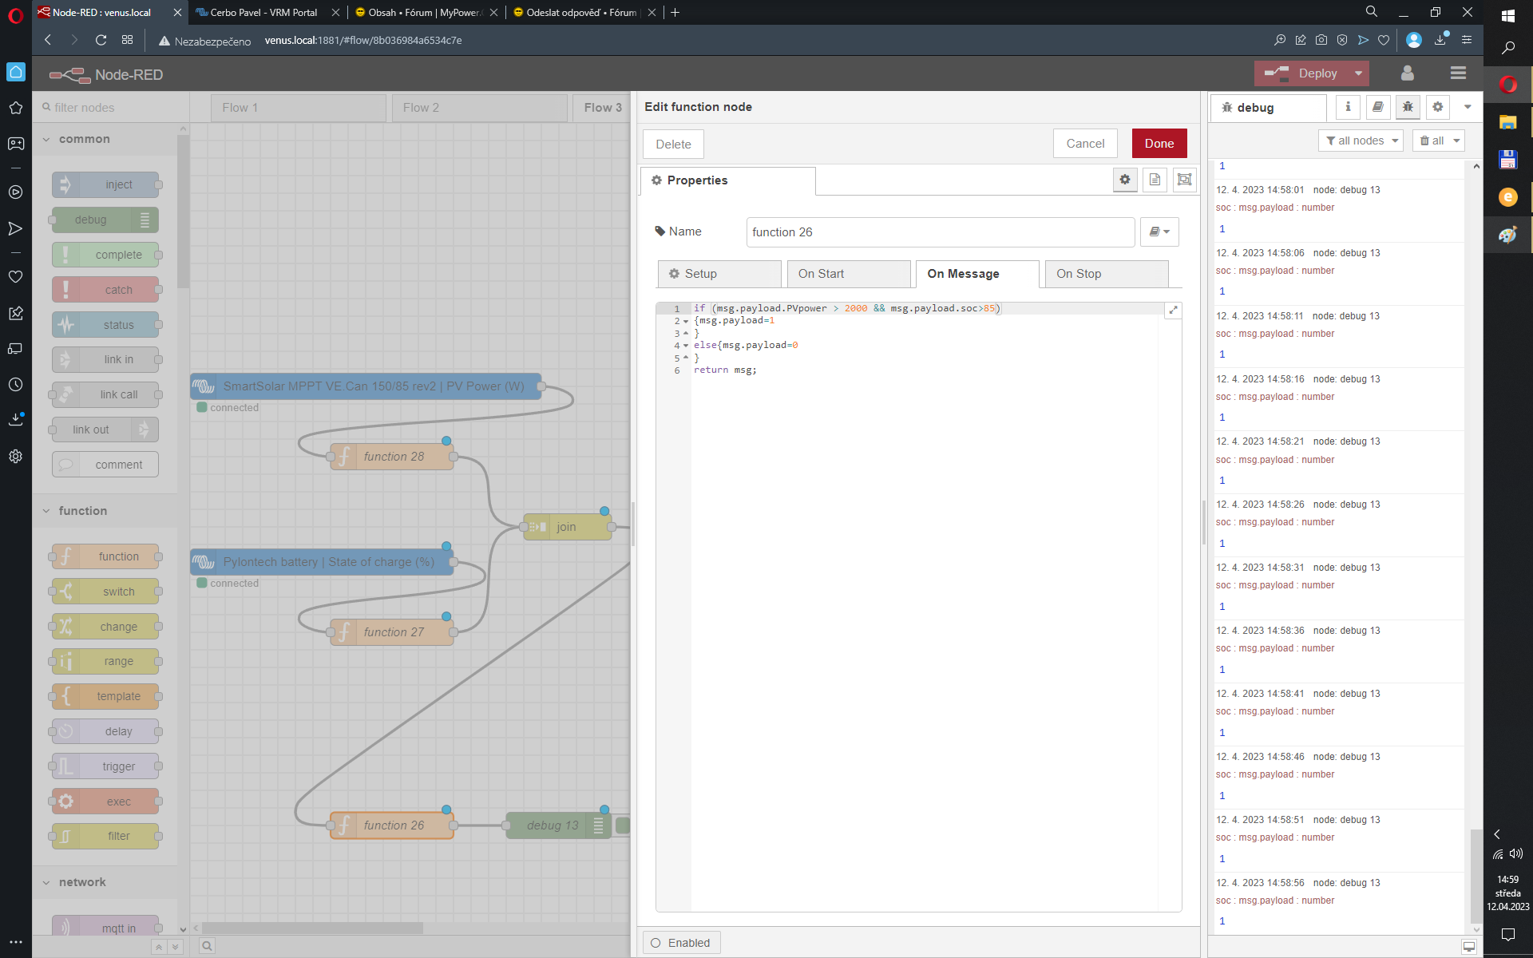
Task: Open sidebar help book icon
Action: click(x=1377, y=107)
